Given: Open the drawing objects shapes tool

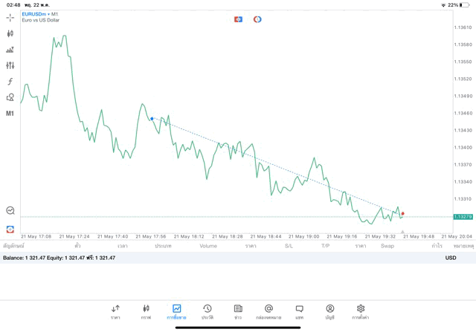Looking at the screenshot, I should coord(10,97).
